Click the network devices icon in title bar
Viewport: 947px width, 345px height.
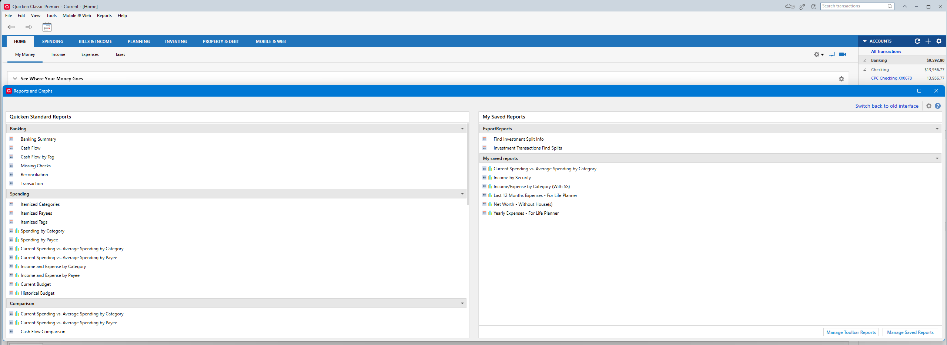coord(802,6)
